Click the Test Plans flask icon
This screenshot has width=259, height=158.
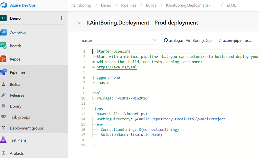click(x=3, y=140)
